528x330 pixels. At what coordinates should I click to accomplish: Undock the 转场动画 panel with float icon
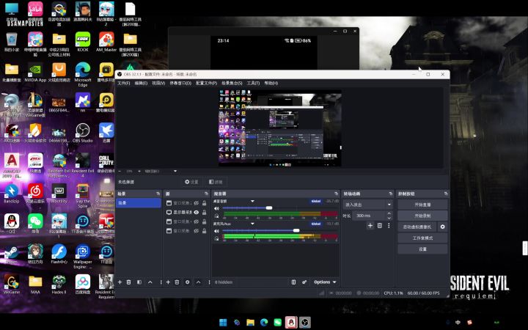(x=391, y=194)
